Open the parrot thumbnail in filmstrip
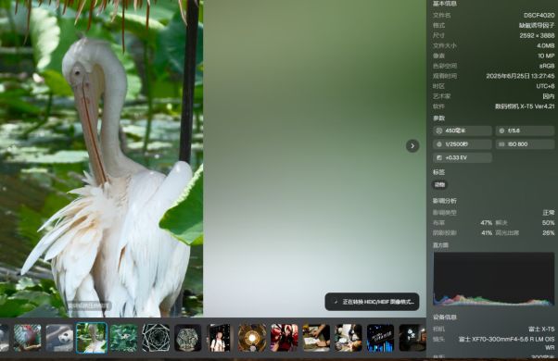Screen dimensions: 558x361 coord(28,338)
